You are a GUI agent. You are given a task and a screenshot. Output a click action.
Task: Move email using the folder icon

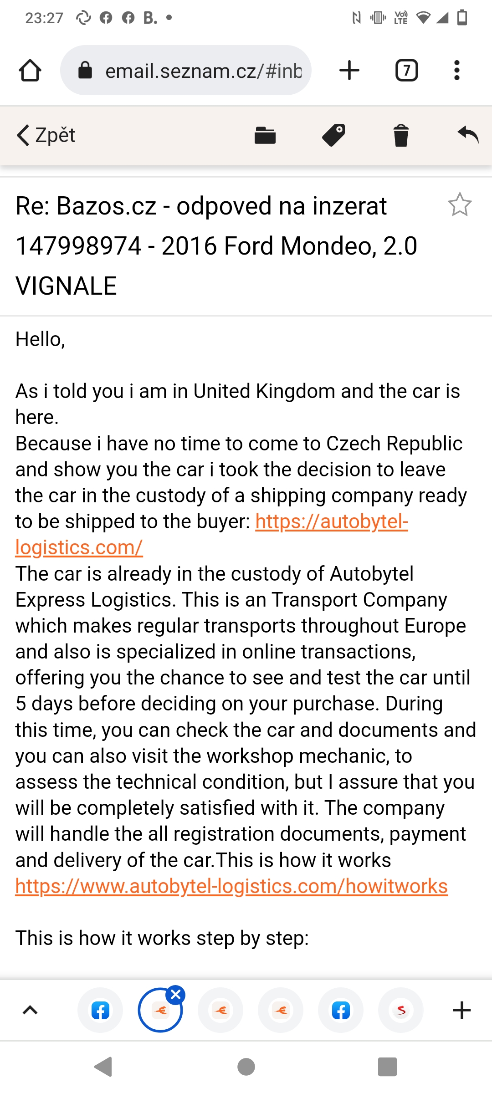click(265, 135)
